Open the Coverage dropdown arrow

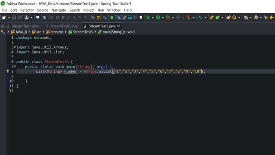tap(173, 18)
